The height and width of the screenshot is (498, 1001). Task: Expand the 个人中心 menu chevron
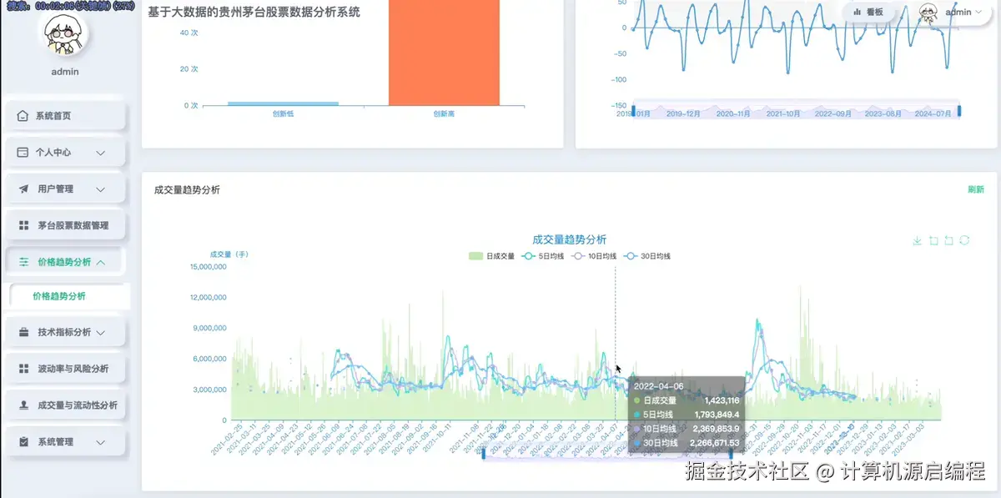[101, 153]
